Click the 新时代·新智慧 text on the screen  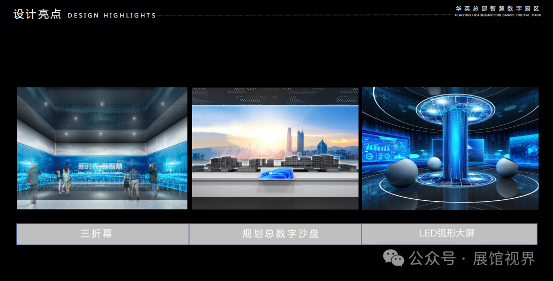point(100,167)
